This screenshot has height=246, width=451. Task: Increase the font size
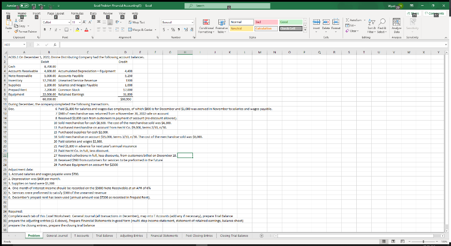(x=85, y=22)
